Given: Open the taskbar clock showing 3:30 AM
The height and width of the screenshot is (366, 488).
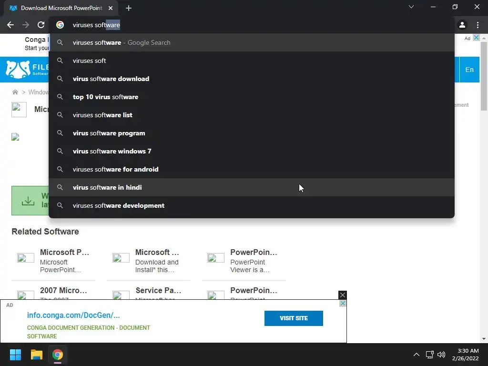Looking at the screenshot, I should point(466,355).
